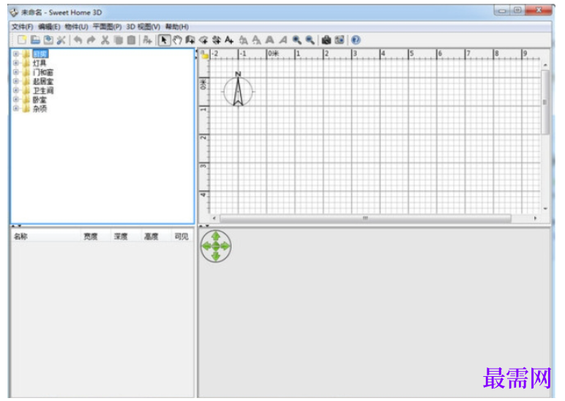Screen dimensions: 565x401
Task: Expand the 门和窗 furniture category
Action: point(16,72)
